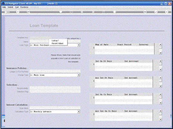Select Lookup ? from context menu
Screen dimensions: 173x129
(x=55, y=41)
